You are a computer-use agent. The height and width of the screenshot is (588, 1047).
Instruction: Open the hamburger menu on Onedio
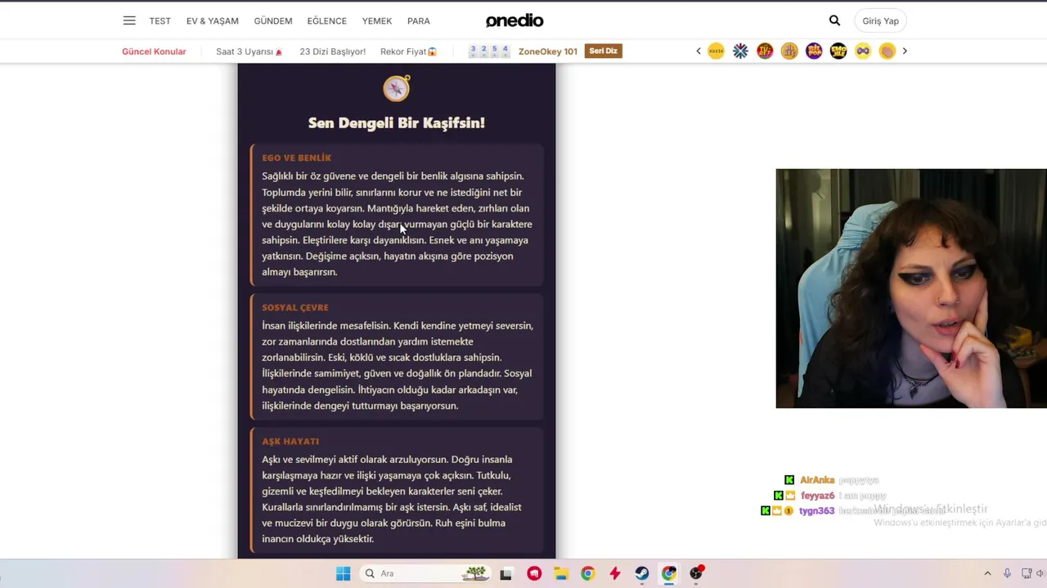point(129,20)
